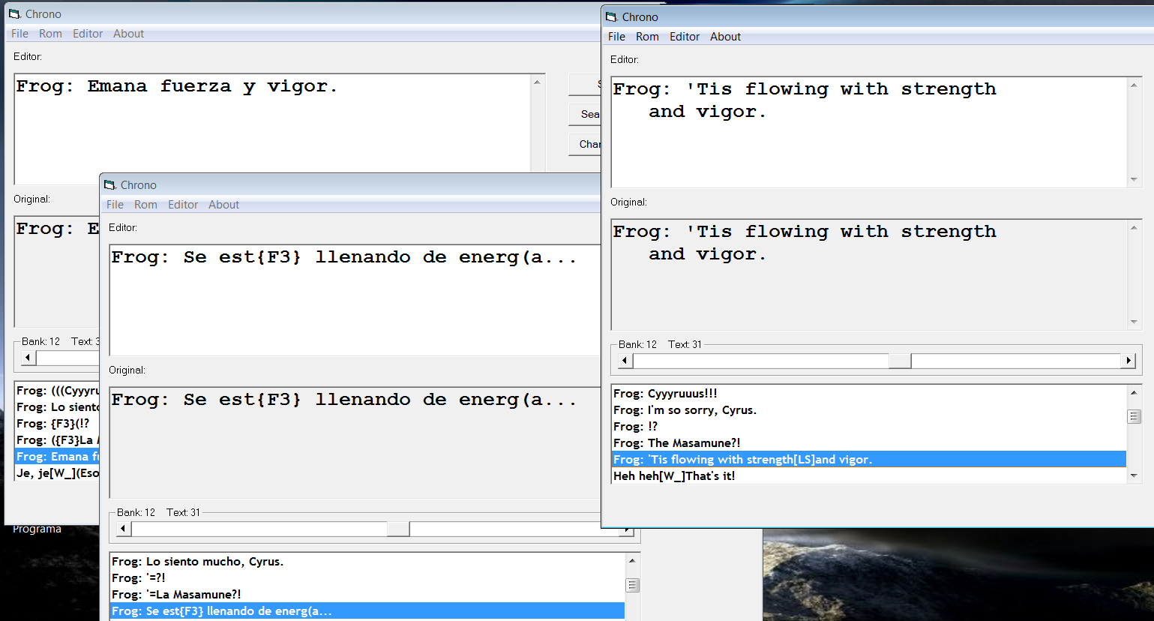Image resolution: width=1154 pixels, height=621 pixels.
Task: Click the down arrow of the English Editor box scrollbar
Action: pos(1134,180)
